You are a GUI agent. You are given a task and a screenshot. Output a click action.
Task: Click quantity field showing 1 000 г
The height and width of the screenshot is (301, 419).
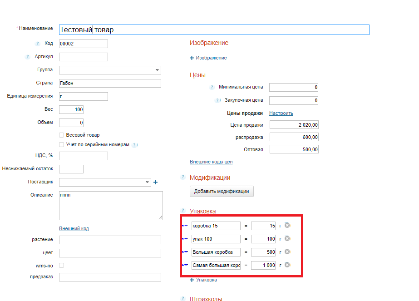pyautogui.click(x=263, y=265)
